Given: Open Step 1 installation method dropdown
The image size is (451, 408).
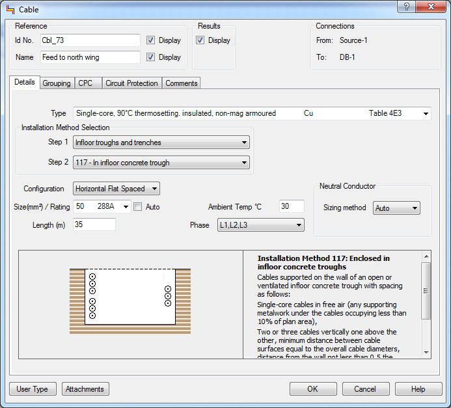Looking at the screenshot, I should click(x=161, y=143).
